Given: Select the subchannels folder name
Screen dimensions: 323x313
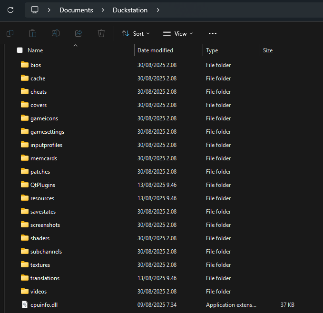Looking at the screenshot, I should (46, 252).
